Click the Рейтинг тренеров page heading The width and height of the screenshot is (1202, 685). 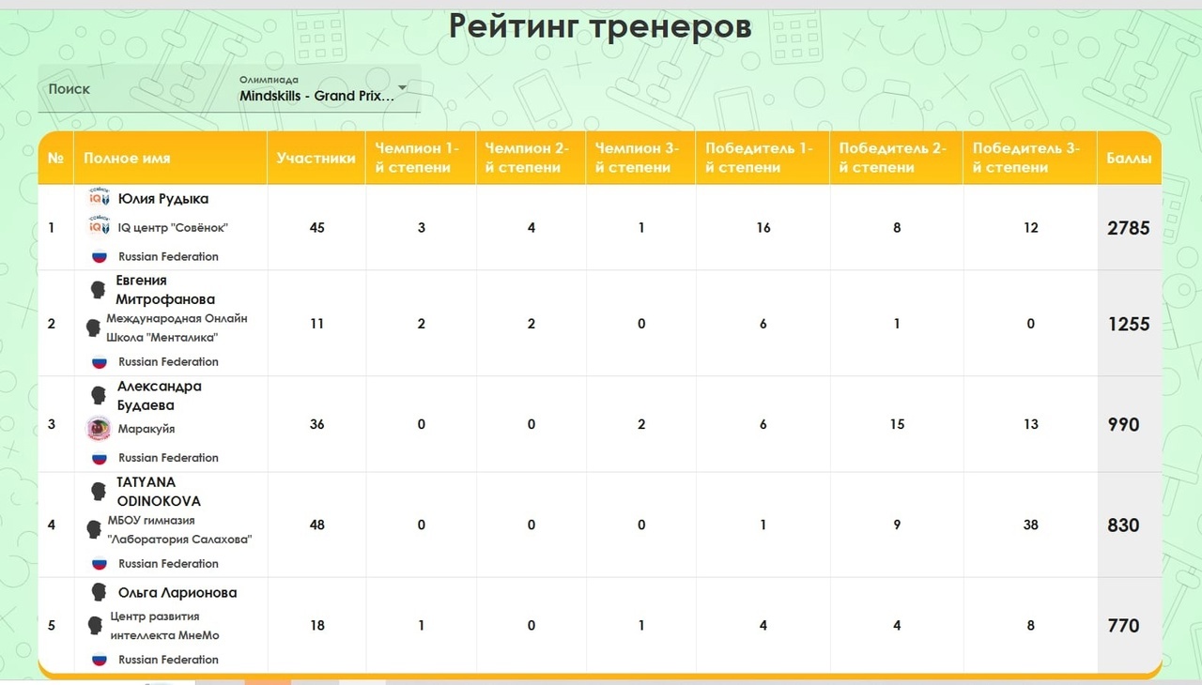click(x=600, y=26)
